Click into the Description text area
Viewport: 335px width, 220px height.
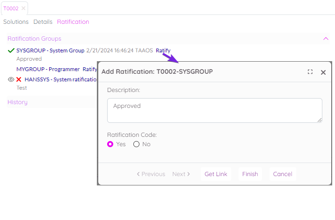214,110
